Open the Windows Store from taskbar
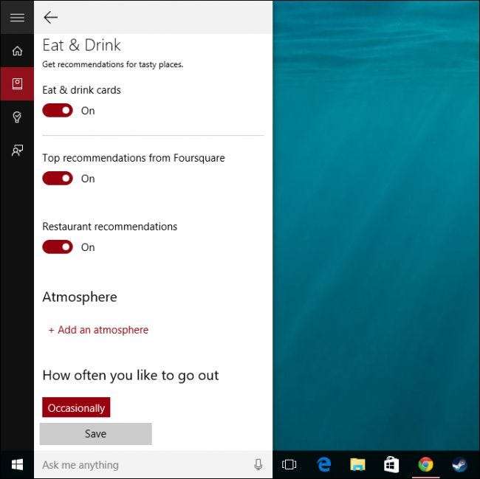 click(x=391, y=464)
